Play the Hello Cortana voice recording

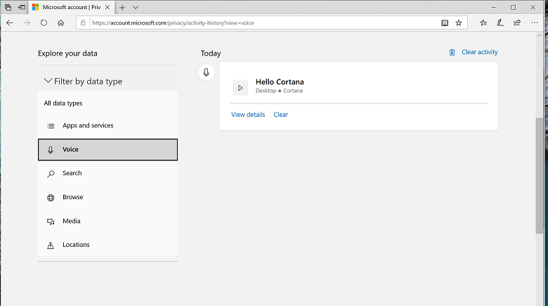click(x=240, y=88)
